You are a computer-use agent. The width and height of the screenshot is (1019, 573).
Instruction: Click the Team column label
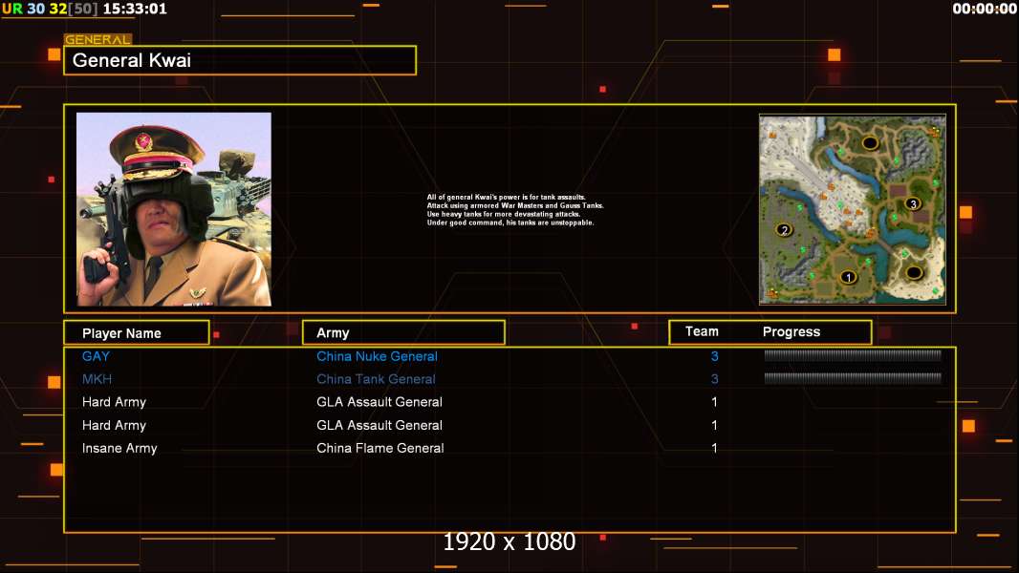tap(702, 331)
